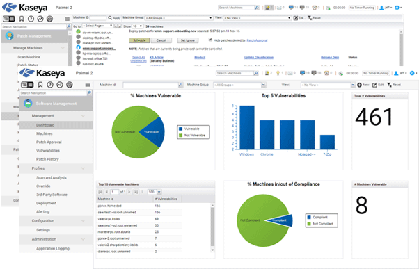This screenshot has height=269, width=419.
Task: Collapse the Configuration section
Action: 83,221
